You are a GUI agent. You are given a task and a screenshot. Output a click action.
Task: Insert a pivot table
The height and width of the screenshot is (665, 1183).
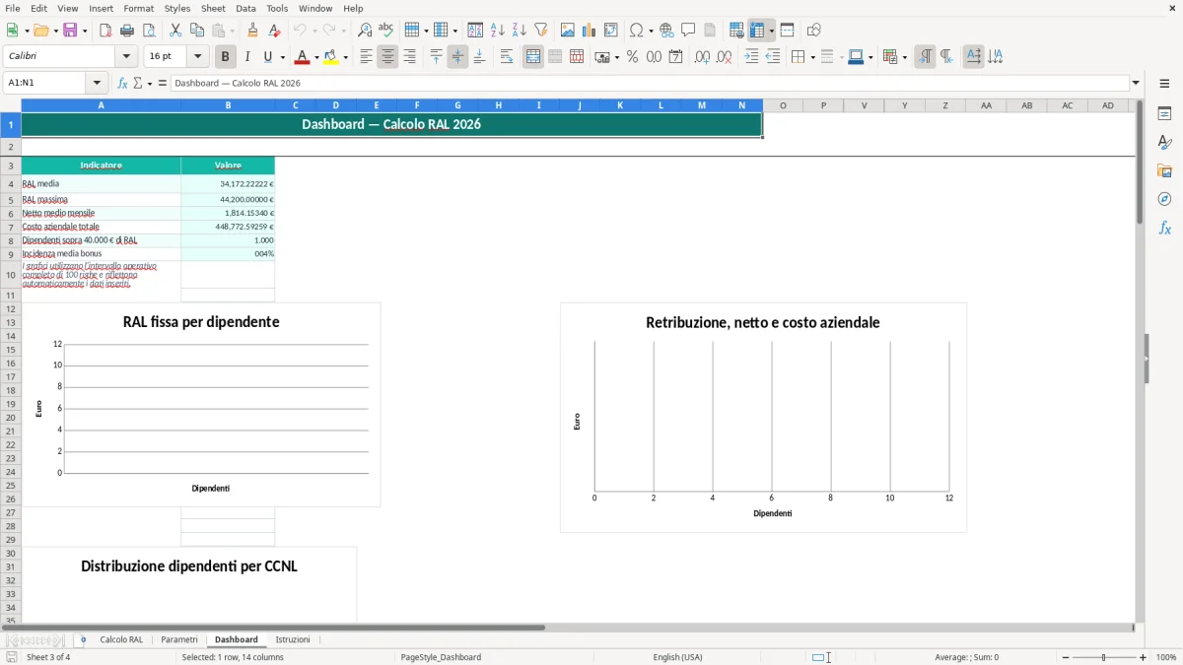(x=611, y=31)
